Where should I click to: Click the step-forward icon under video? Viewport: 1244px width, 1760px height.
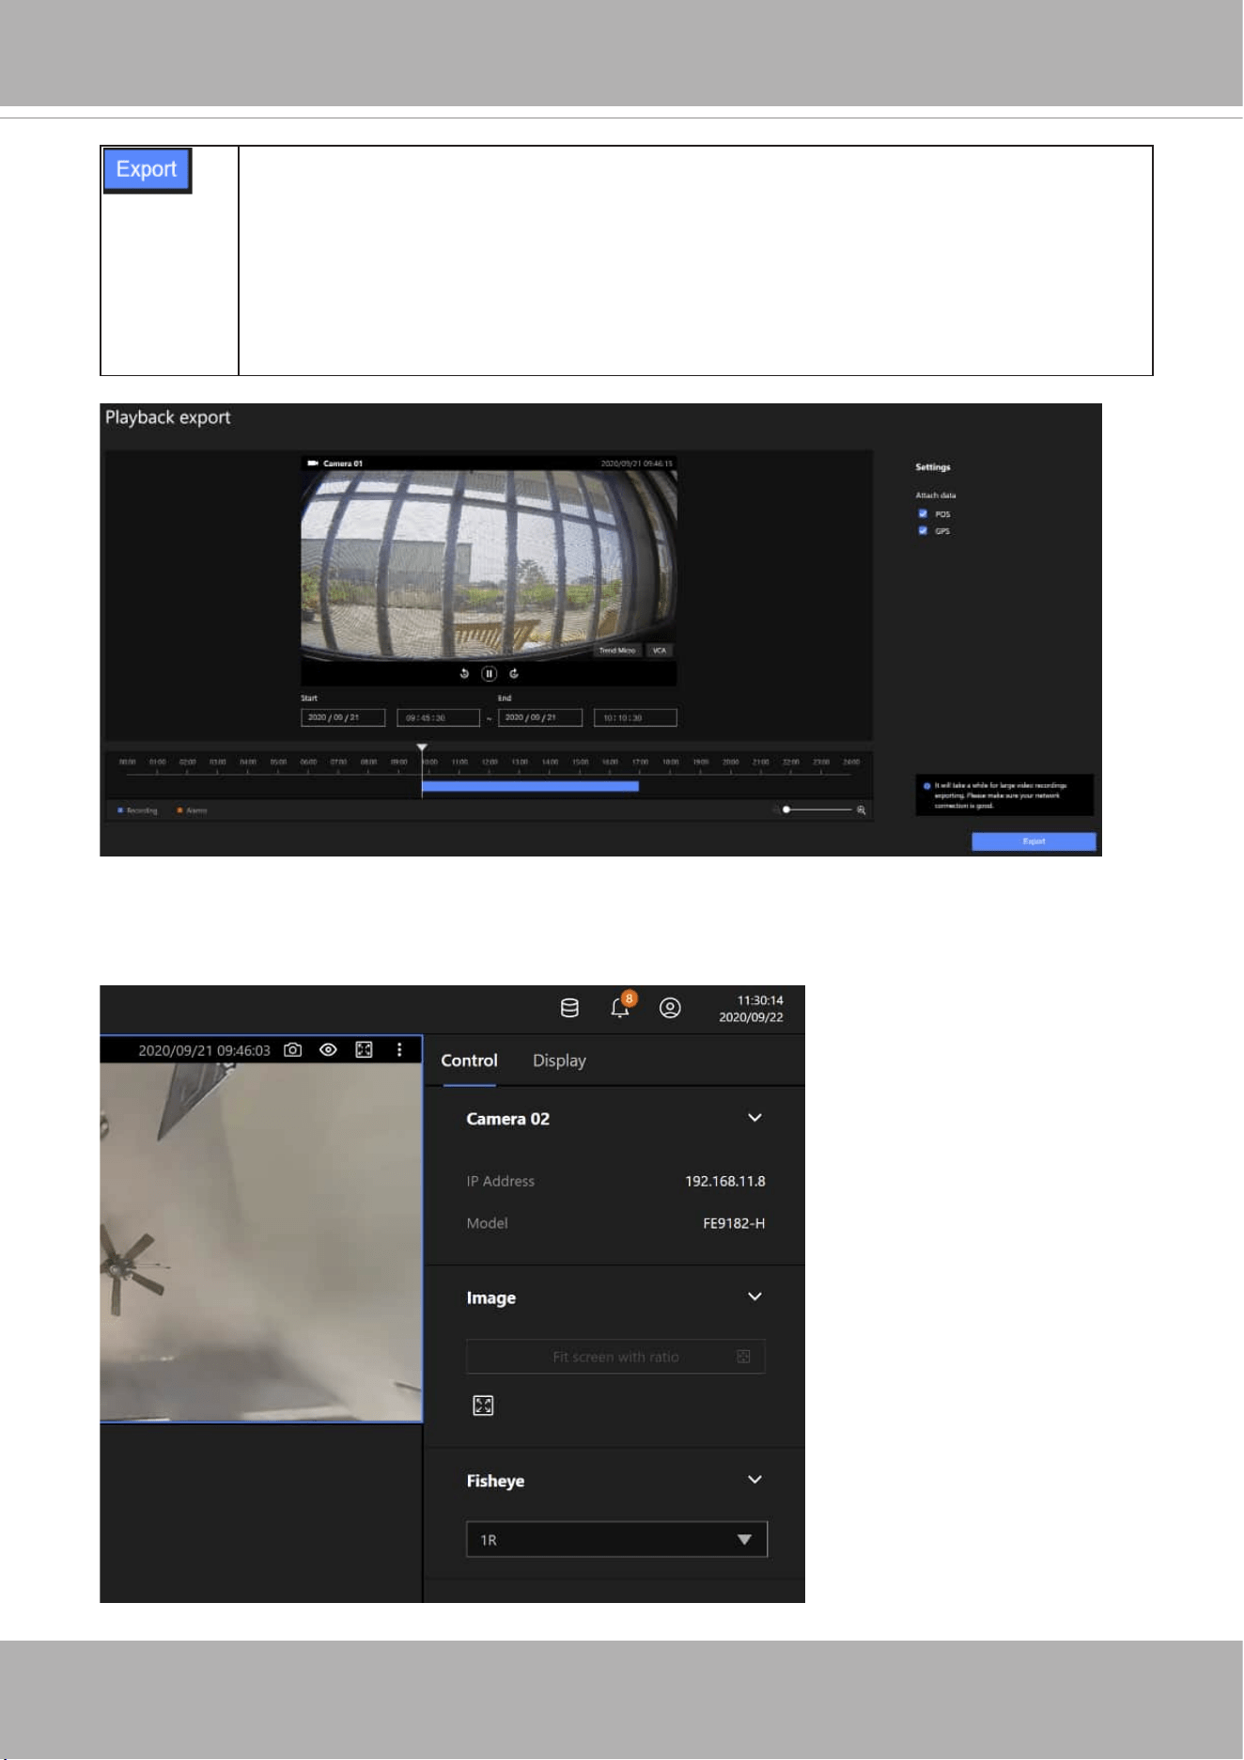[x=514, y=673]
